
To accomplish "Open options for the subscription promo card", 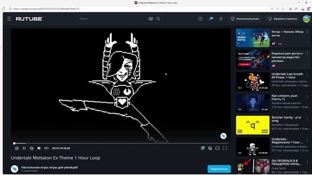I will [x=307, y=53].
